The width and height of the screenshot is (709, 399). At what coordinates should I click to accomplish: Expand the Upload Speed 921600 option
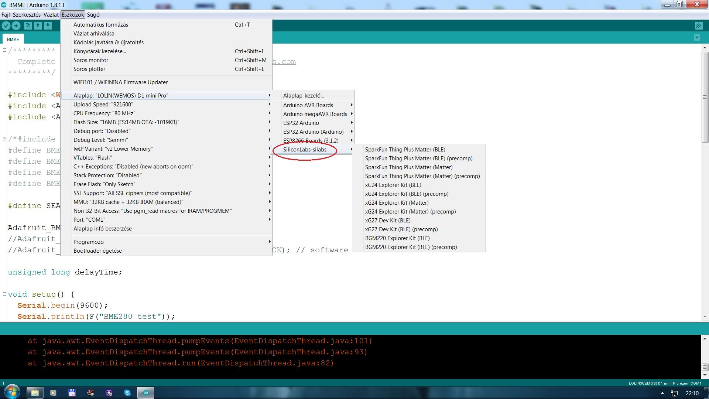point(167,104)
